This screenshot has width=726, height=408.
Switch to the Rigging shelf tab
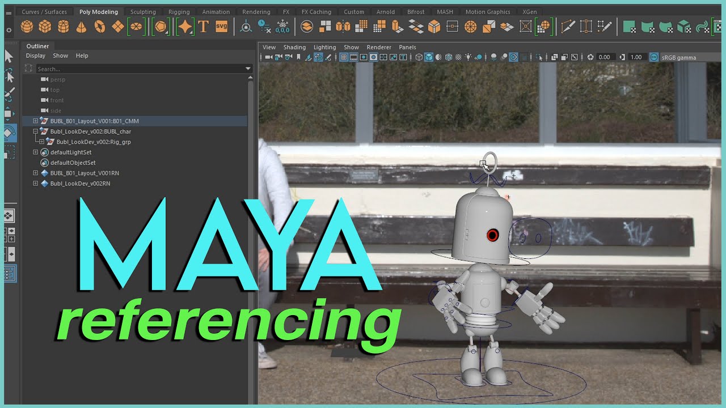pyautogui.click(x=179, y=11)
